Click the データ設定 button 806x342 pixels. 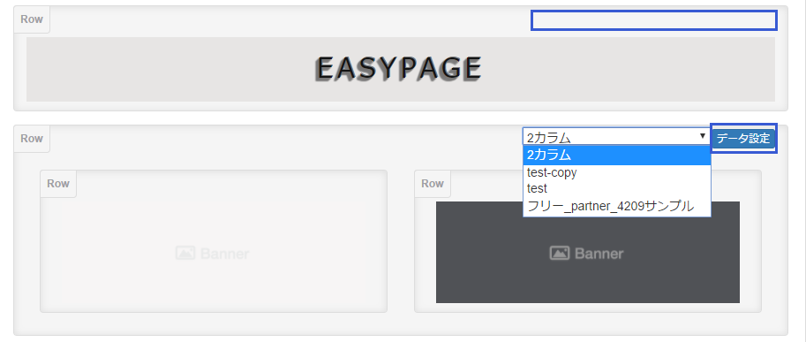[x=743, y=138]
